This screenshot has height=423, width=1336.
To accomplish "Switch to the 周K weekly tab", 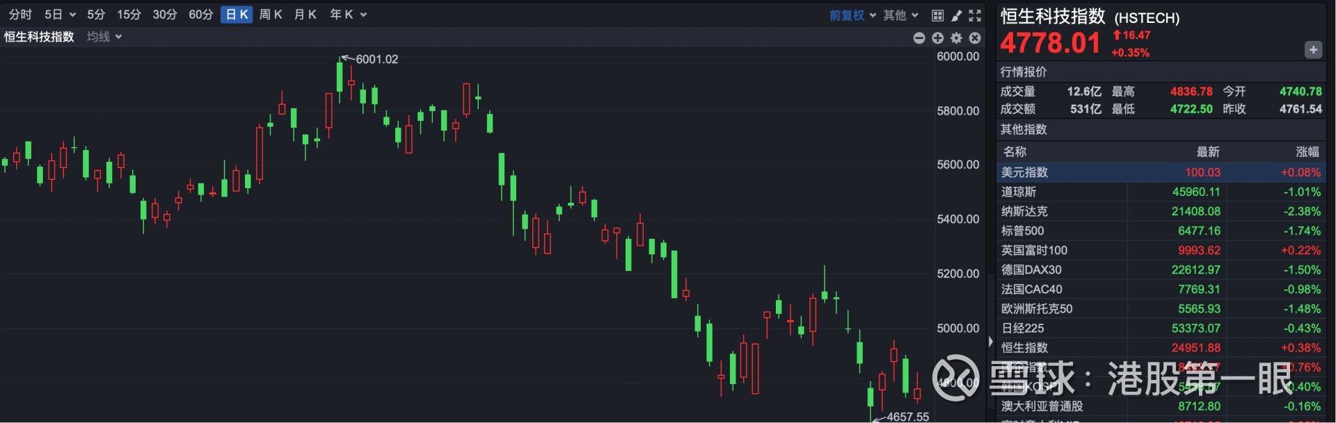I will (271, 15).
